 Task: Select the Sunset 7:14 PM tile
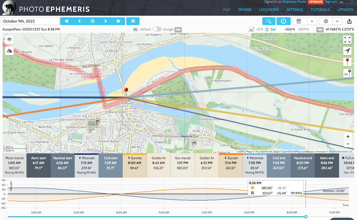coord(231,166)
